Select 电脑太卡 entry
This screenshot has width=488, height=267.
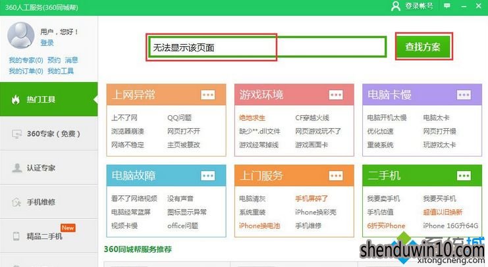pyautogui.click(x=437, y=118)
